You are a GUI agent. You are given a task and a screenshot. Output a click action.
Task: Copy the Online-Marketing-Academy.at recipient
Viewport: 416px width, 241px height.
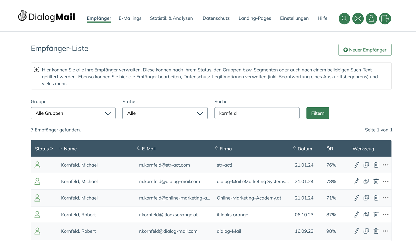click(366, 198)
